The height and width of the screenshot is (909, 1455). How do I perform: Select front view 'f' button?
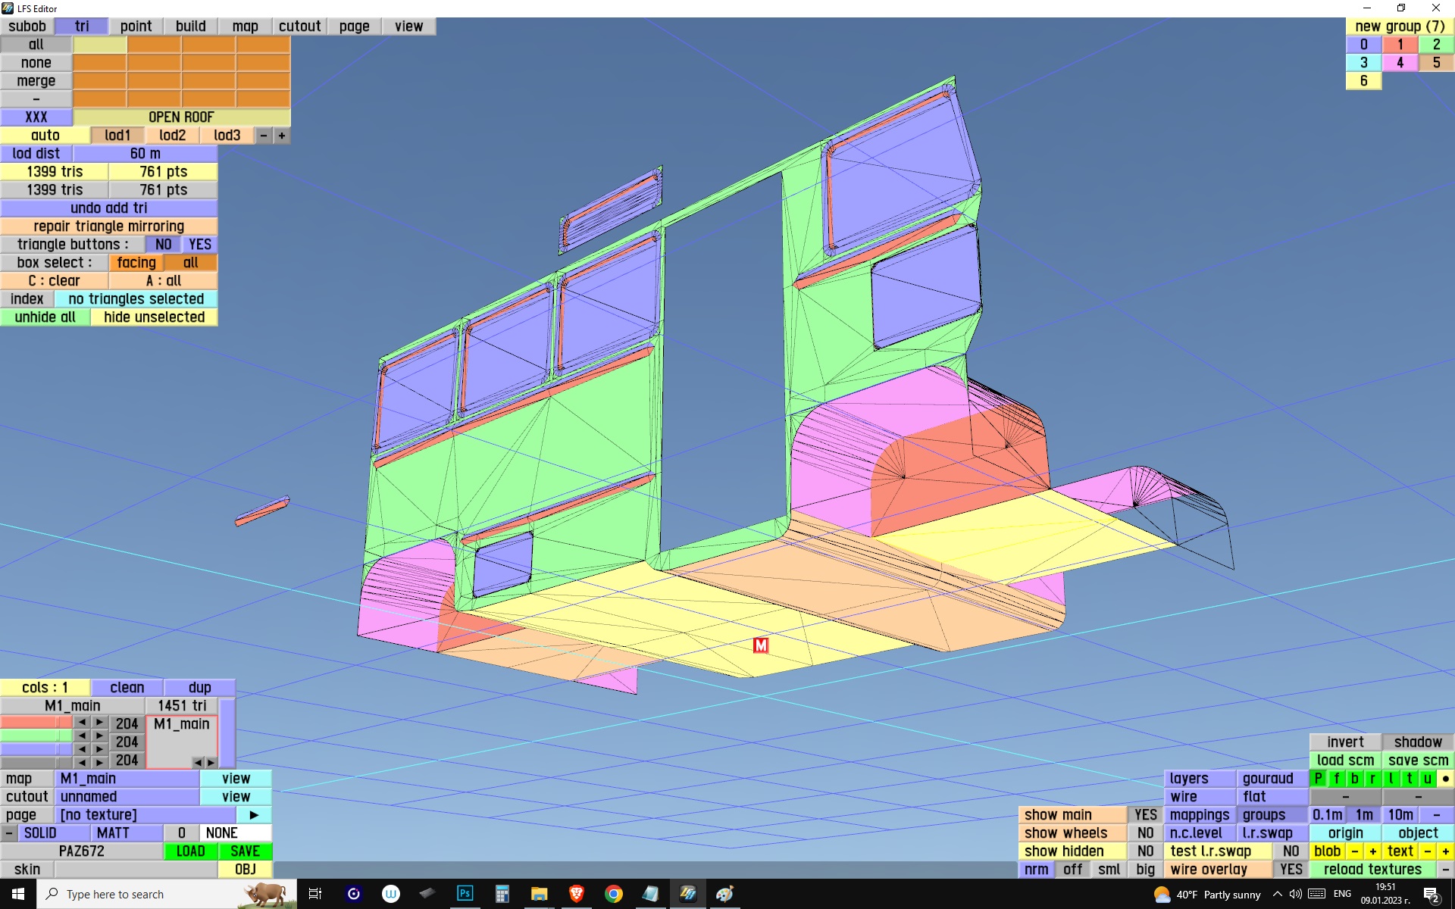coord(1336,779)
